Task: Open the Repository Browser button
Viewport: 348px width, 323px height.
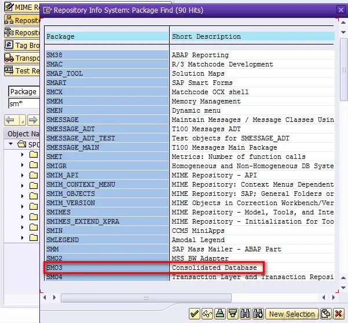Action: pyautogui.click(x=22, y=20)
